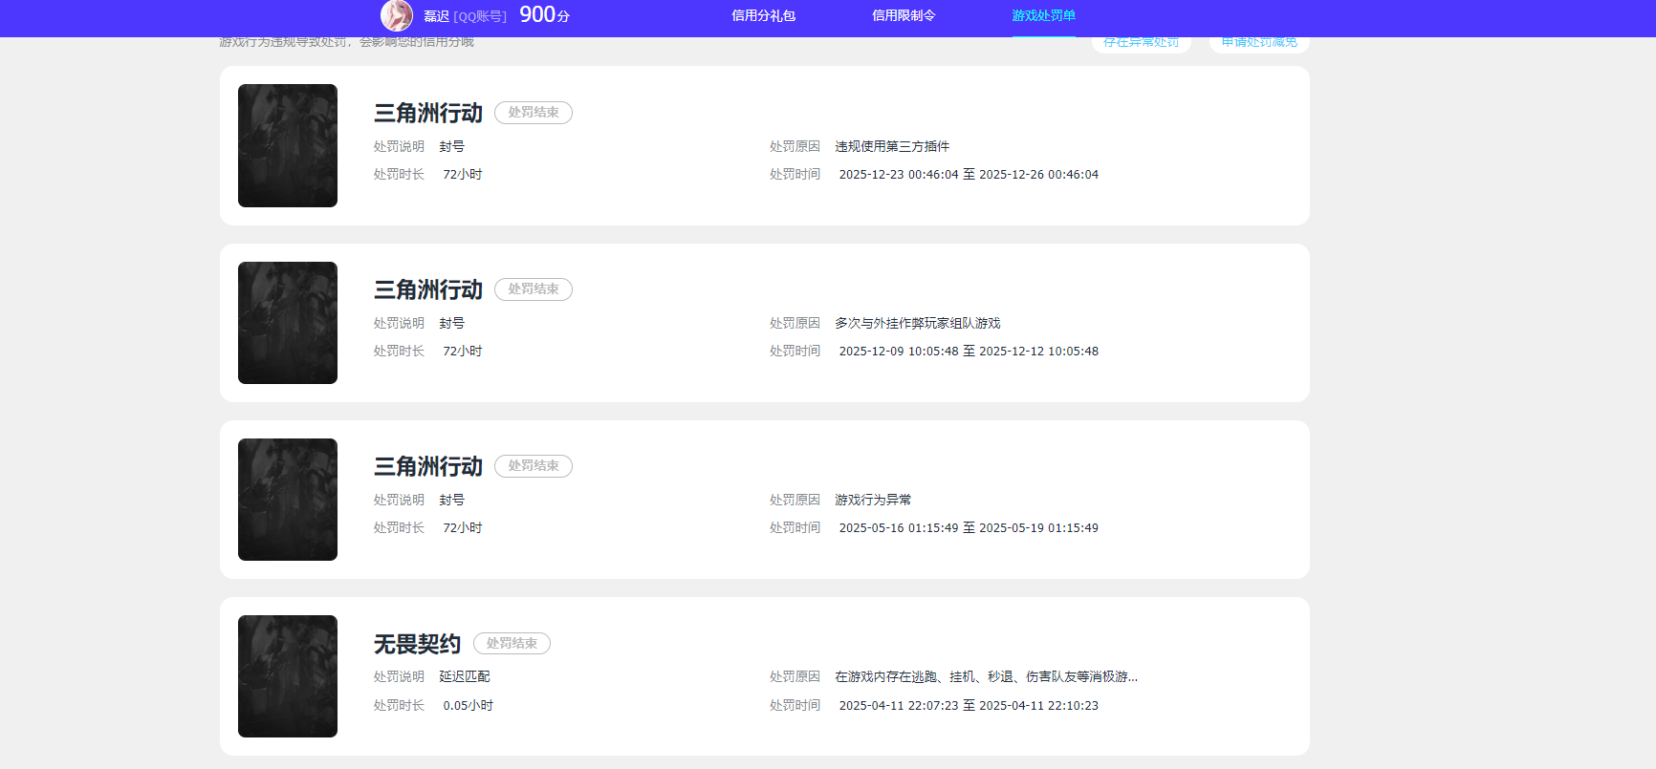Image resolution: width=1656 pixels, height=769 pixels.
Task: Click 三角洲行动 title with 游戏行为异常 reason
Action: pos(427,466)
